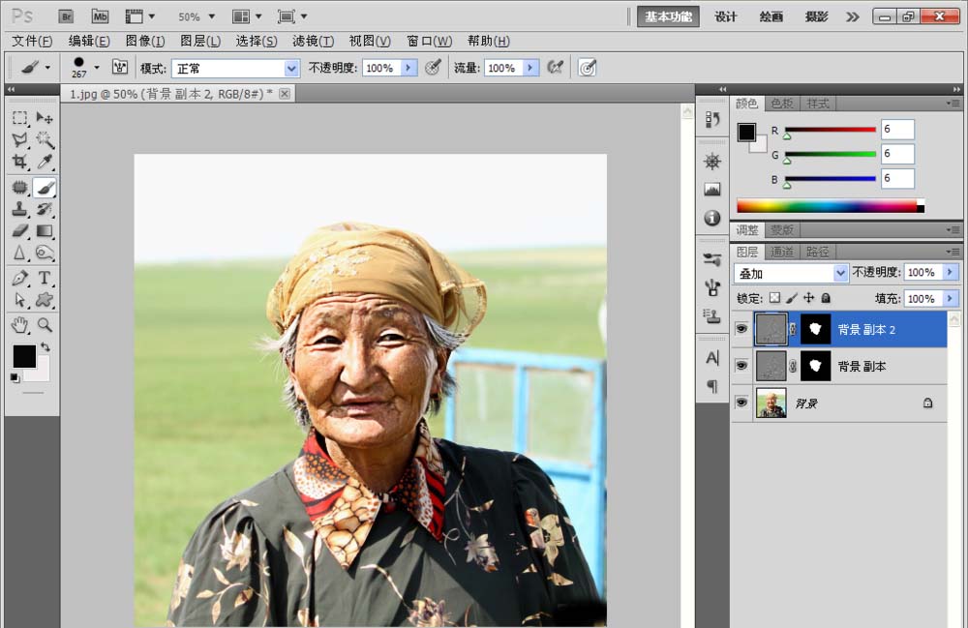The width and height of the screenshot is (968, 628).
Task: Select the Eyedropper tool
Action: tap(45, 163)
